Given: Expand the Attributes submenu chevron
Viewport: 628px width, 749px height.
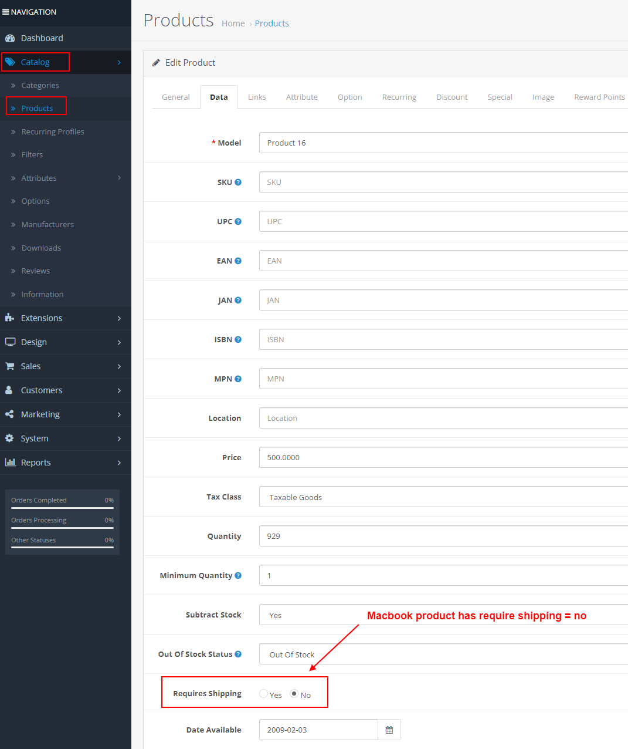Looking at the screenshot, I should click(120, 177).
